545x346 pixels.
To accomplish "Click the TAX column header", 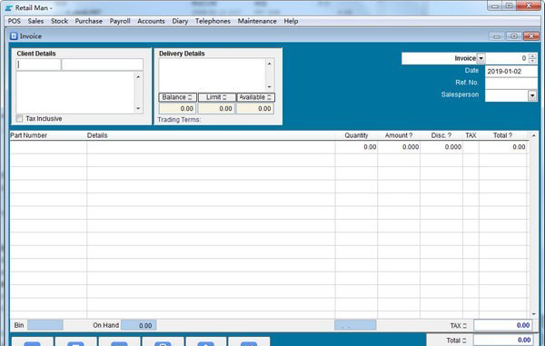I will pyautogui.click(x=471, y=135).
